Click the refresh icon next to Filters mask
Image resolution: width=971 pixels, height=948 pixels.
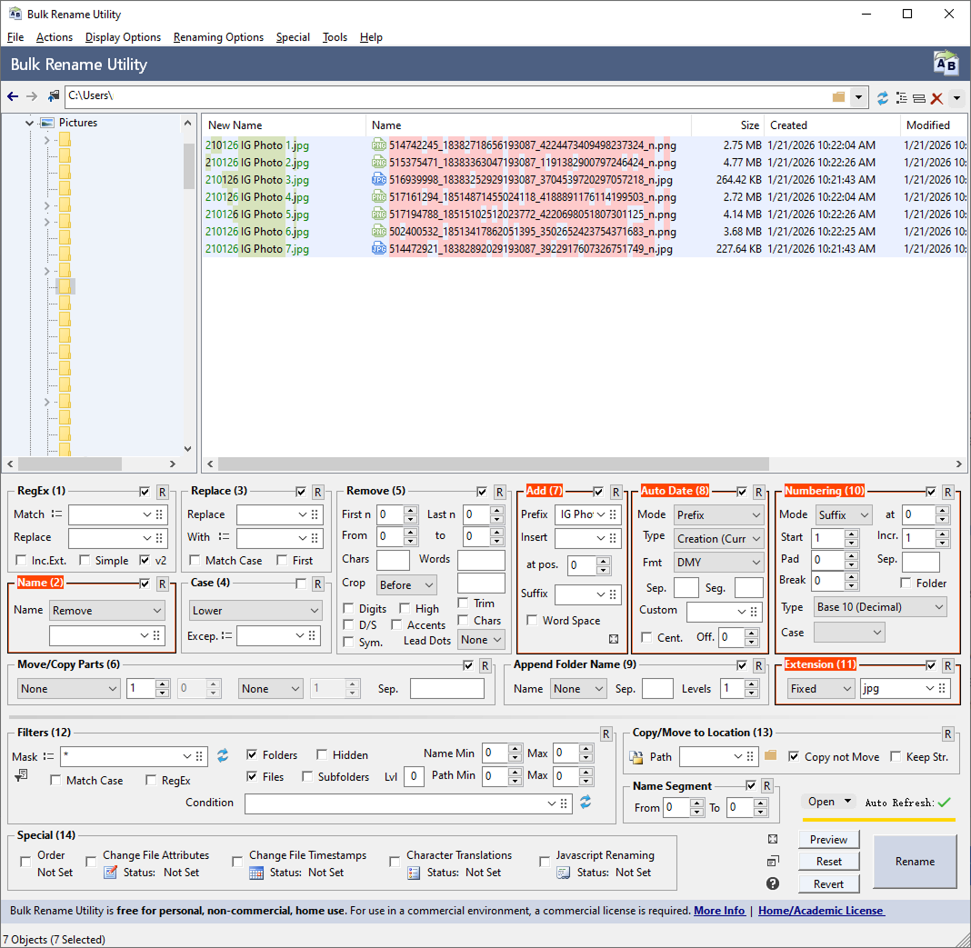click(x=223, y=755)
